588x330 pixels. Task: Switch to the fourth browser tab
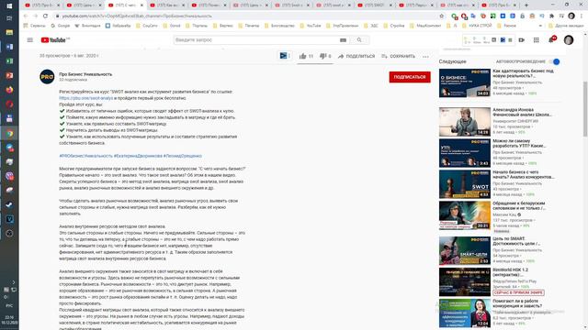click(167, 5)
